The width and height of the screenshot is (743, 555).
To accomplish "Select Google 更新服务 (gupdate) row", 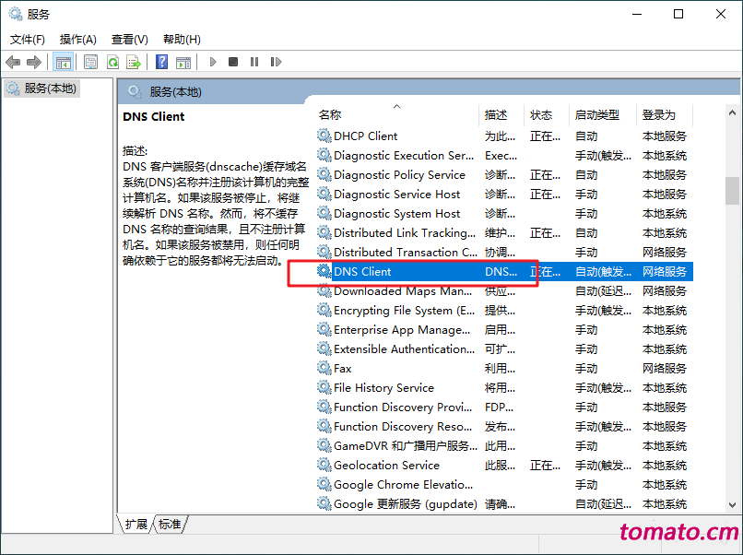I will coord(504,503).
